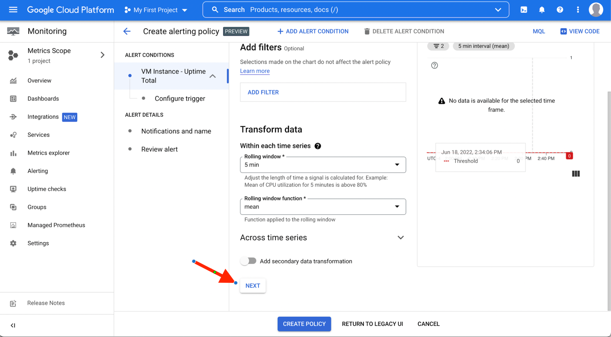Screen dimensions: 611x337
Task: Open the three-dot settings menu
Action: point(578,10)
